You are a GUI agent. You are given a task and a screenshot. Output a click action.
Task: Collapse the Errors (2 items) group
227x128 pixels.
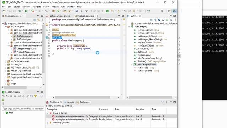point(48,113)
